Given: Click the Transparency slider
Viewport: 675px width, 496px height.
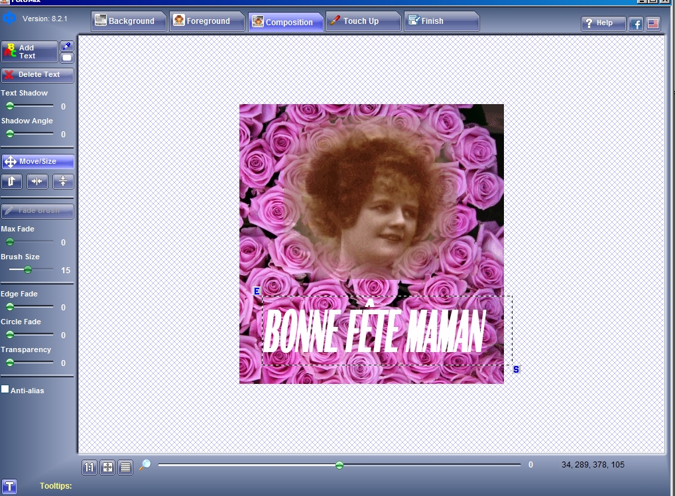Looking at the screenshot, I should click(30, 363).
